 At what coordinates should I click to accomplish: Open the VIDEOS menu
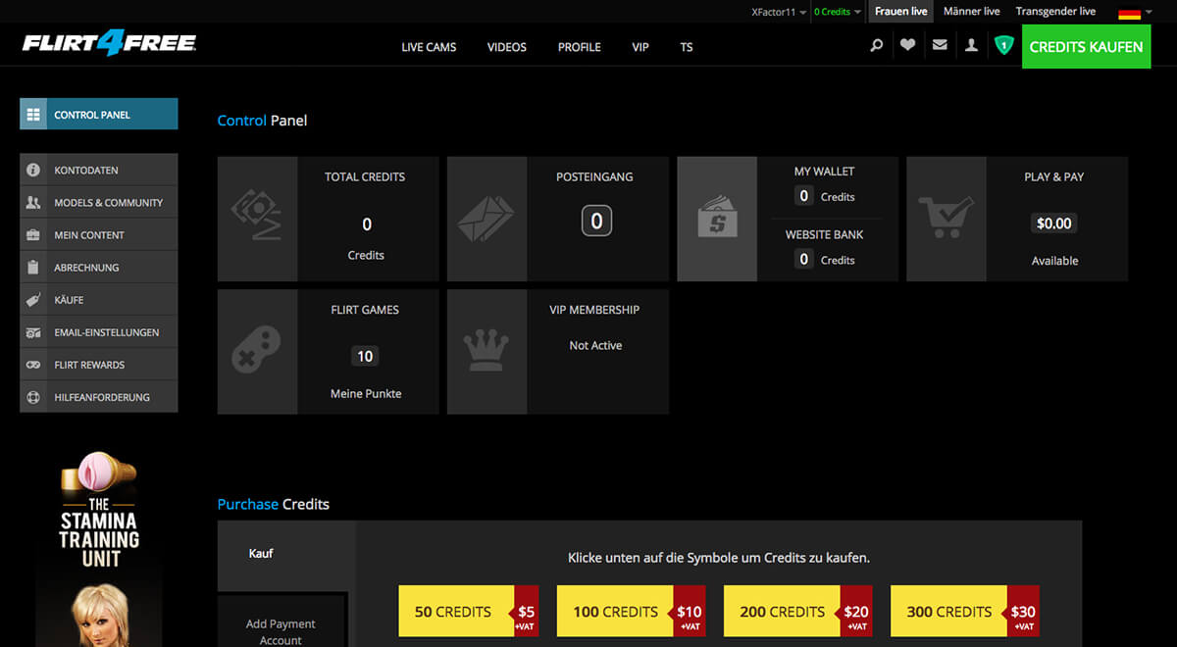pos(507,47)
